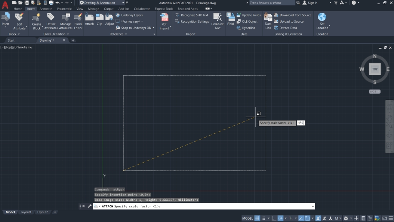The height and width of the screenshot is (222, 394).
Task: Switch to the Annotate ribbon tab
Action: coord(46,8)
